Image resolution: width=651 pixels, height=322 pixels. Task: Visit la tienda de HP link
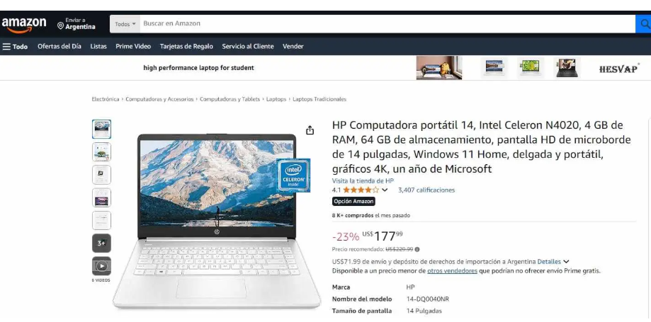tap(363, 181)
